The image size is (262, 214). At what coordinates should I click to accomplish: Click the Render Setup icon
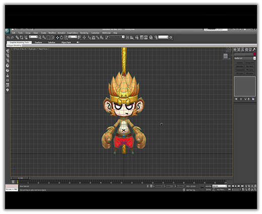[x=156, y=38]
